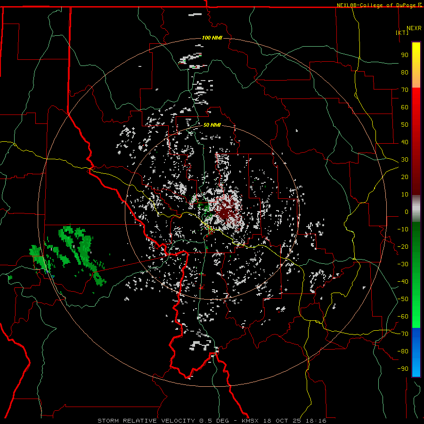Select the blue bottom segment of the color bar
This screenshot has width=424, height=424.
pos(416,352)
